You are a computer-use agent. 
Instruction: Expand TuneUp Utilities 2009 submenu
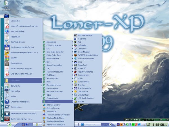click(55, 72)
